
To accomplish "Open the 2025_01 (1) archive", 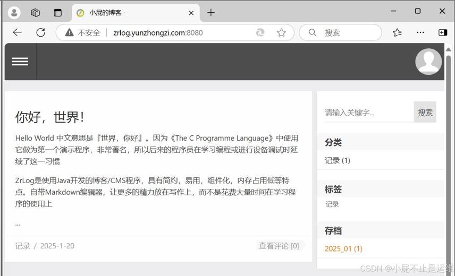I will pos(343,249).
